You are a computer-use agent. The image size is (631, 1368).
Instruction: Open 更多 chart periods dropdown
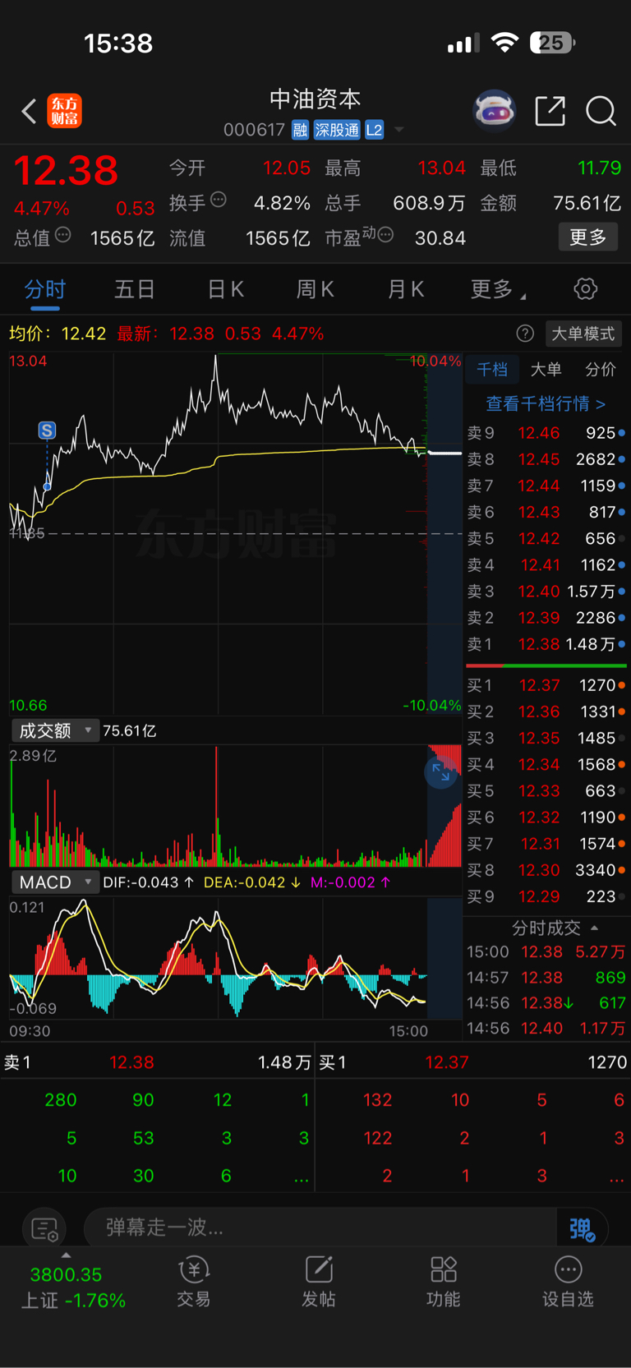point(498,289)
